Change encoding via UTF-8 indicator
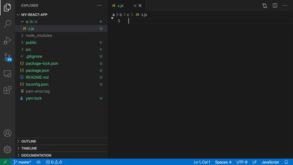293x165 pixels. 242,162
